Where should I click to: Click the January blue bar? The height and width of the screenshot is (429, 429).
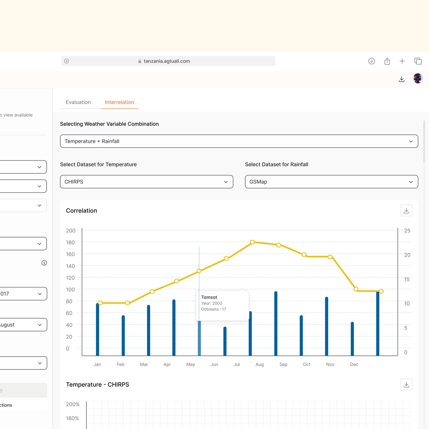pyautogui.click(x=98, y=329)
